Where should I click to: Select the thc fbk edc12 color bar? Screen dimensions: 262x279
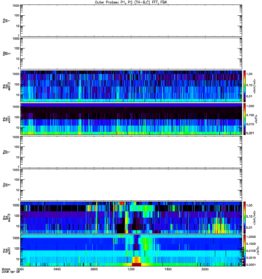point(245,217)
